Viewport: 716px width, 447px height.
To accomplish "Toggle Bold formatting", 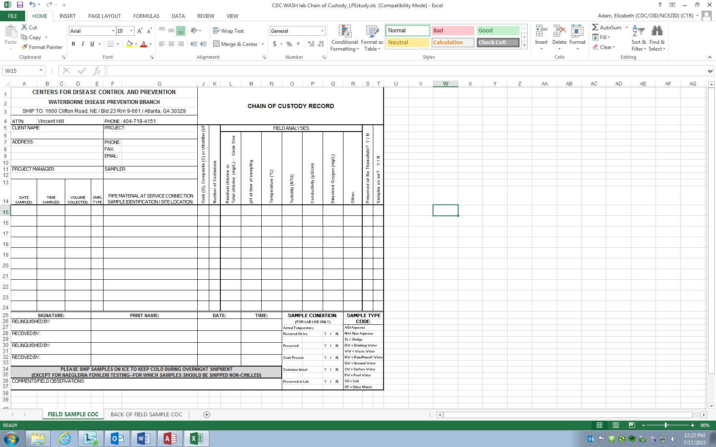I will click(73, 44).
